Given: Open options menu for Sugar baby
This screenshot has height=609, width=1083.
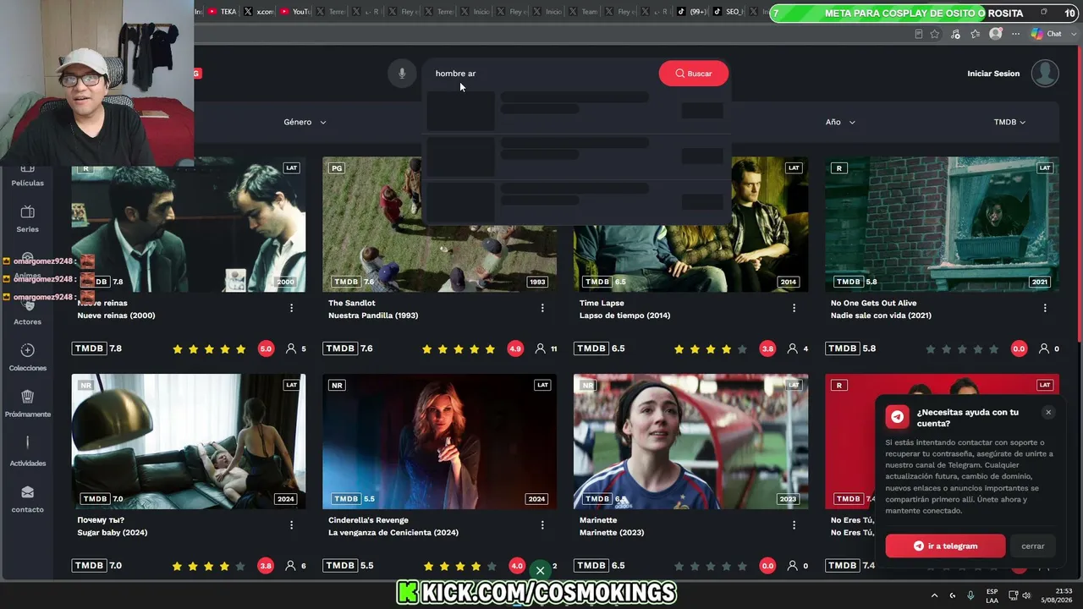Looking at the screenshot, I should tap(292, 525).
